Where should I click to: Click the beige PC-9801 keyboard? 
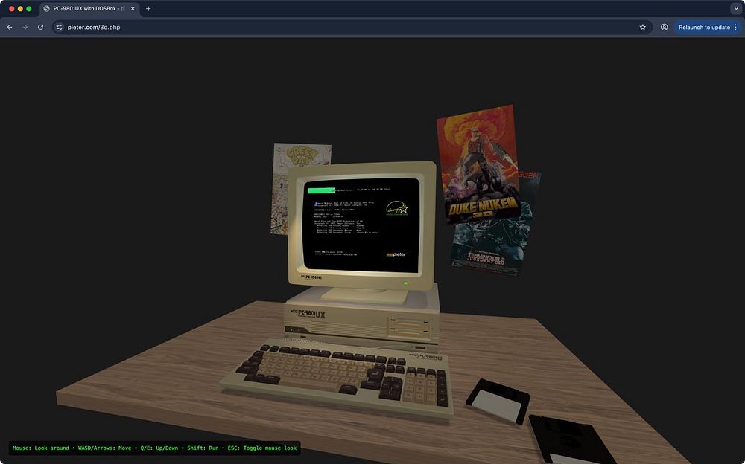click(338, 379)
